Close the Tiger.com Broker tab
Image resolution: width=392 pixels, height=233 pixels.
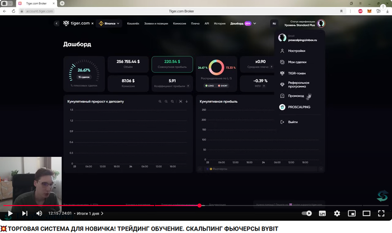tap(54, 3)
